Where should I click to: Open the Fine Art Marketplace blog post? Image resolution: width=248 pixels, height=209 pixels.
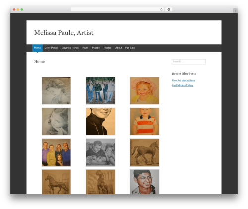click(183, 81)
